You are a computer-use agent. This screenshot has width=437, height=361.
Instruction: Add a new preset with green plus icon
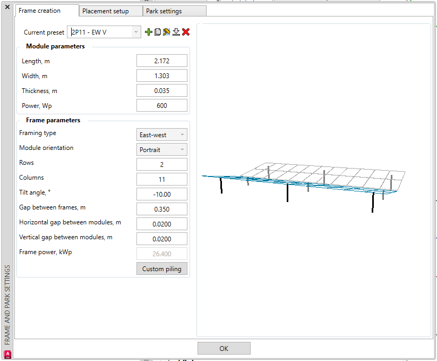[149, 32]
